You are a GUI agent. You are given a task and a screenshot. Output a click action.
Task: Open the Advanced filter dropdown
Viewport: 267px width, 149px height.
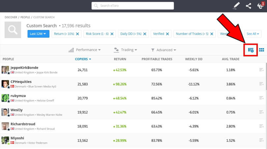point(163,50)
